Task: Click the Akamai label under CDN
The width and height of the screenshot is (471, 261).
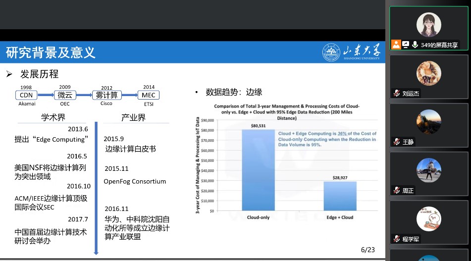Action: coord(27,104)
